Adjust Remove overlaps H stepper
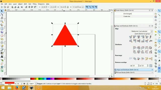The height and width of the screenshot is (90, 161). [x=139, y=65]
